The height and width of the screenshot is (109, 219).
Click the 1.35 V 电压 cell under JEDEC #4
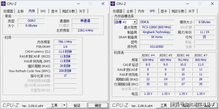(148, 94)
